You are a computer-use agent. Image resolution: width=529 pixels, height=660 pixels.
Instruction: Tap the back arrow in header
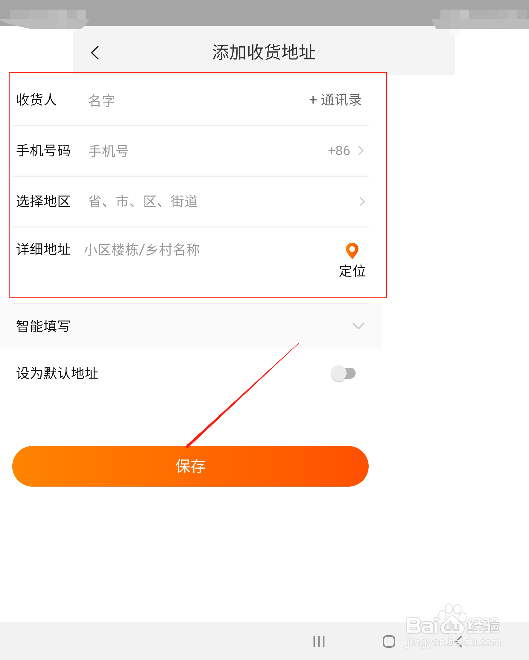tap(95, 53)
